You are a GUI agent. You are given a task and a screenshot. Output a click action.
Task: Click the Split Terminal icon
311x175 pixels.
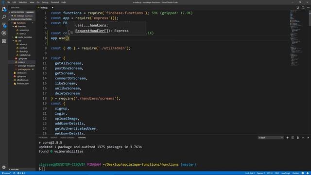point(293,138)
